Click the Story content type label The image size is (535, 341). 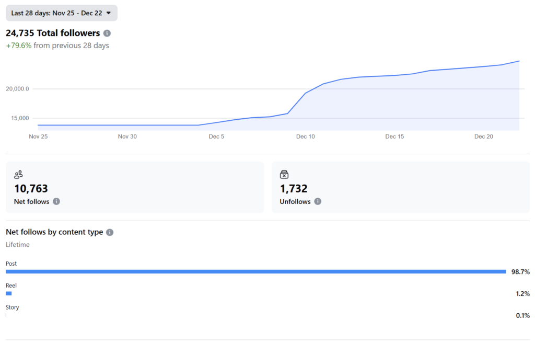pos(12,308)
